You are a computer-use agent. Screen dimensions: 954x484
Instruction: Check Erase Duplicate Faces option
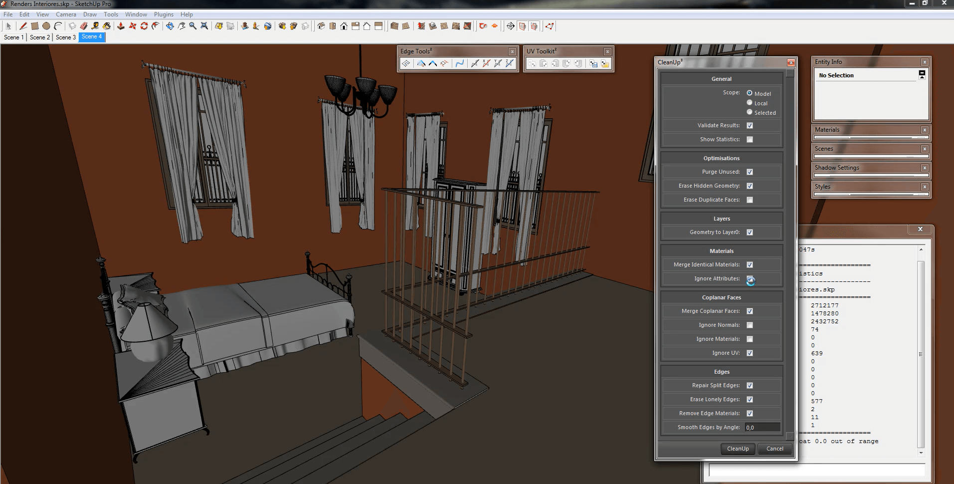pyautogui.click(x=750, y=200)
